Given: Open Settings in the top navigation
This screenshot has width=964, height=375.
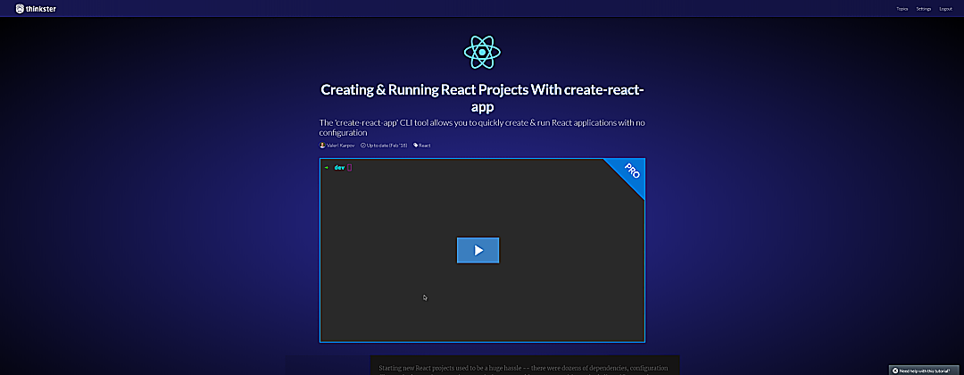Looking at the screenshot, I should tap(924, 9).
